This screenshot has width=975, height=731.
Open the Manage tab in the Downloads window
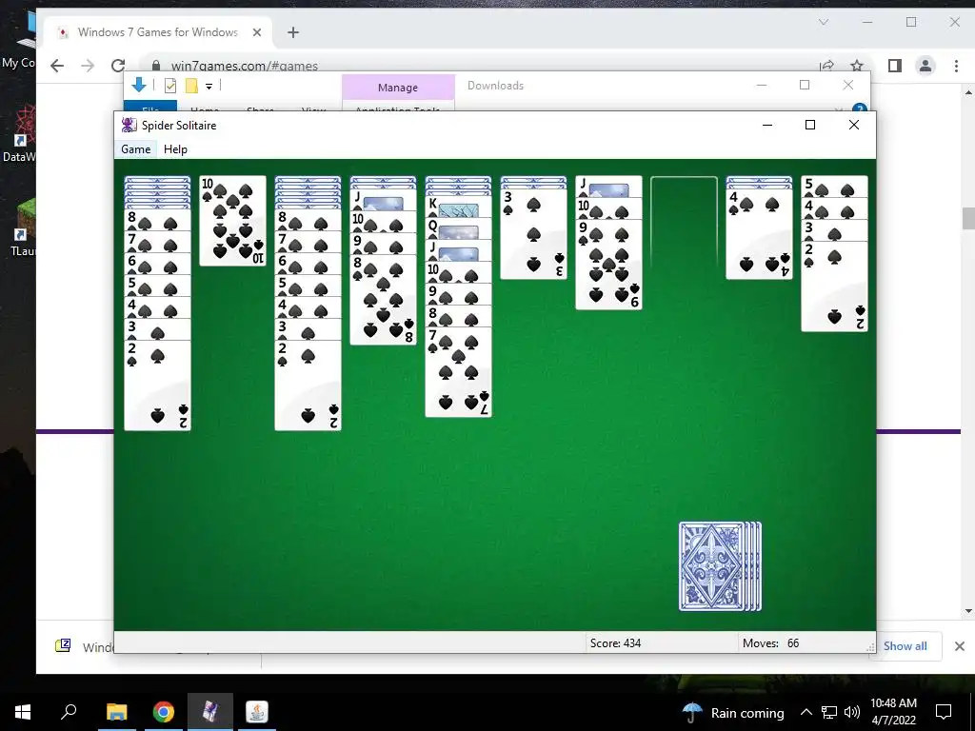398,88
